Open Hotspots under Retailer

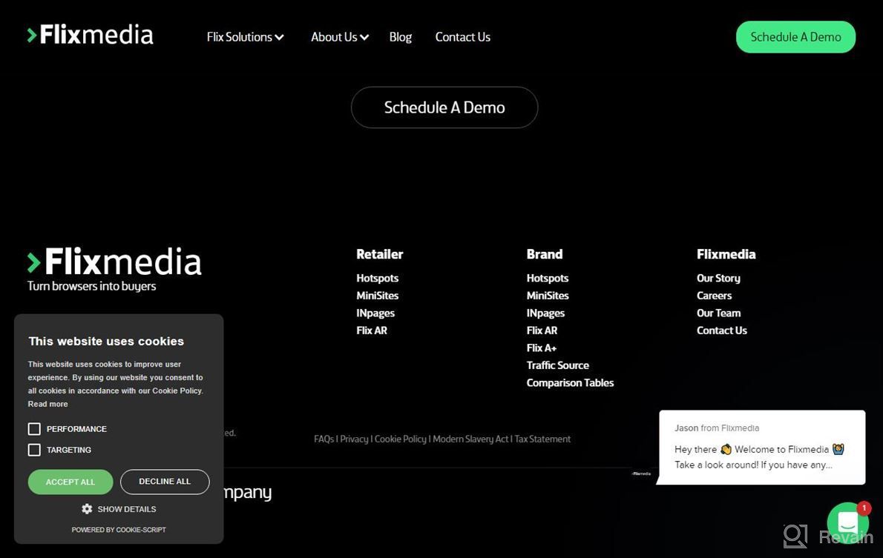[x=377, y=279]
